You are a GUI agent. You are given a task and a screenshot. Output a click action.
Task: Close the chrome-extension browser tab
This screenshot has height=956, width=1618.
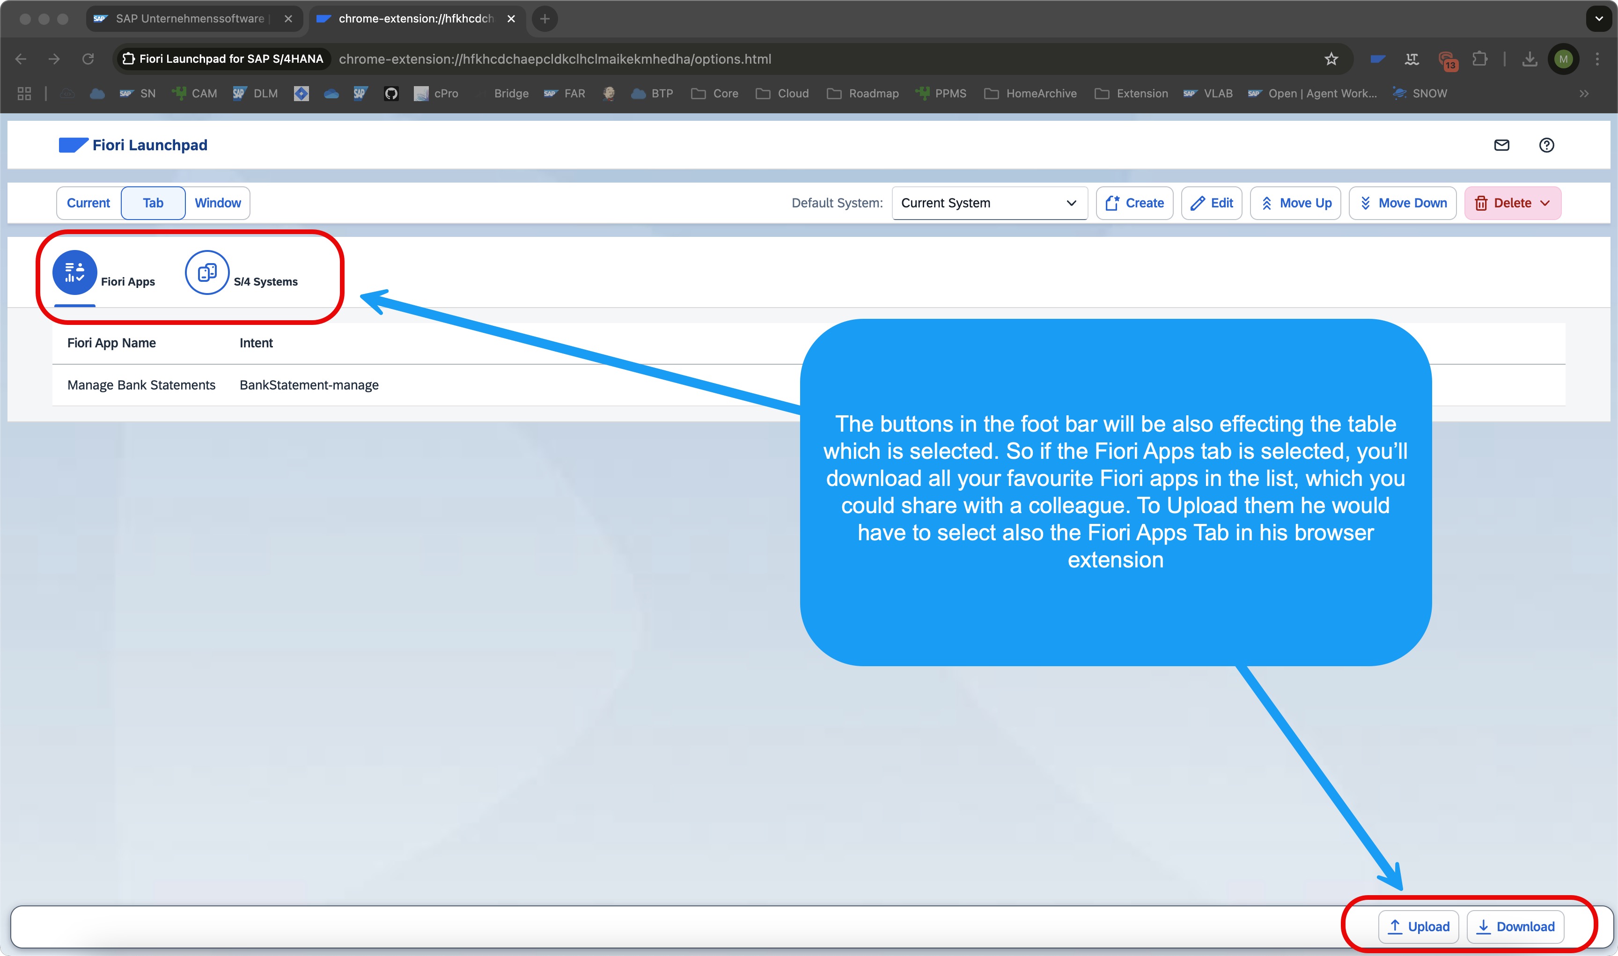[x=511, y=19]
